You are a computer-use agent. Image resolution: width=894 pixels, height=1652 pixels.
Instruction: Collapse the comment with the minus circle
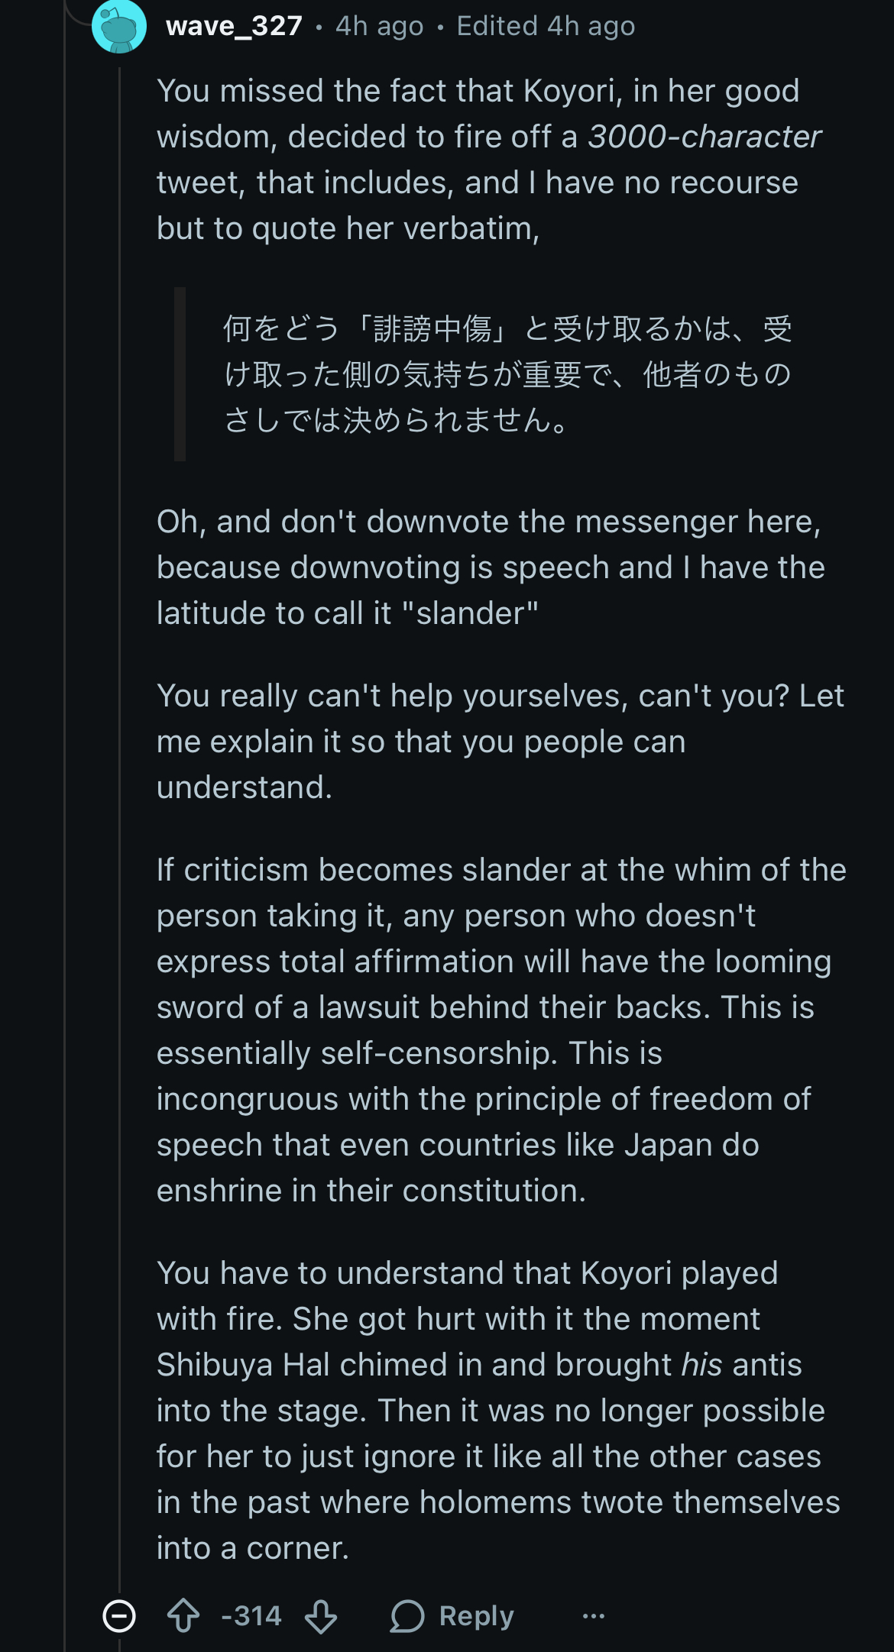tap(119, 1615)
